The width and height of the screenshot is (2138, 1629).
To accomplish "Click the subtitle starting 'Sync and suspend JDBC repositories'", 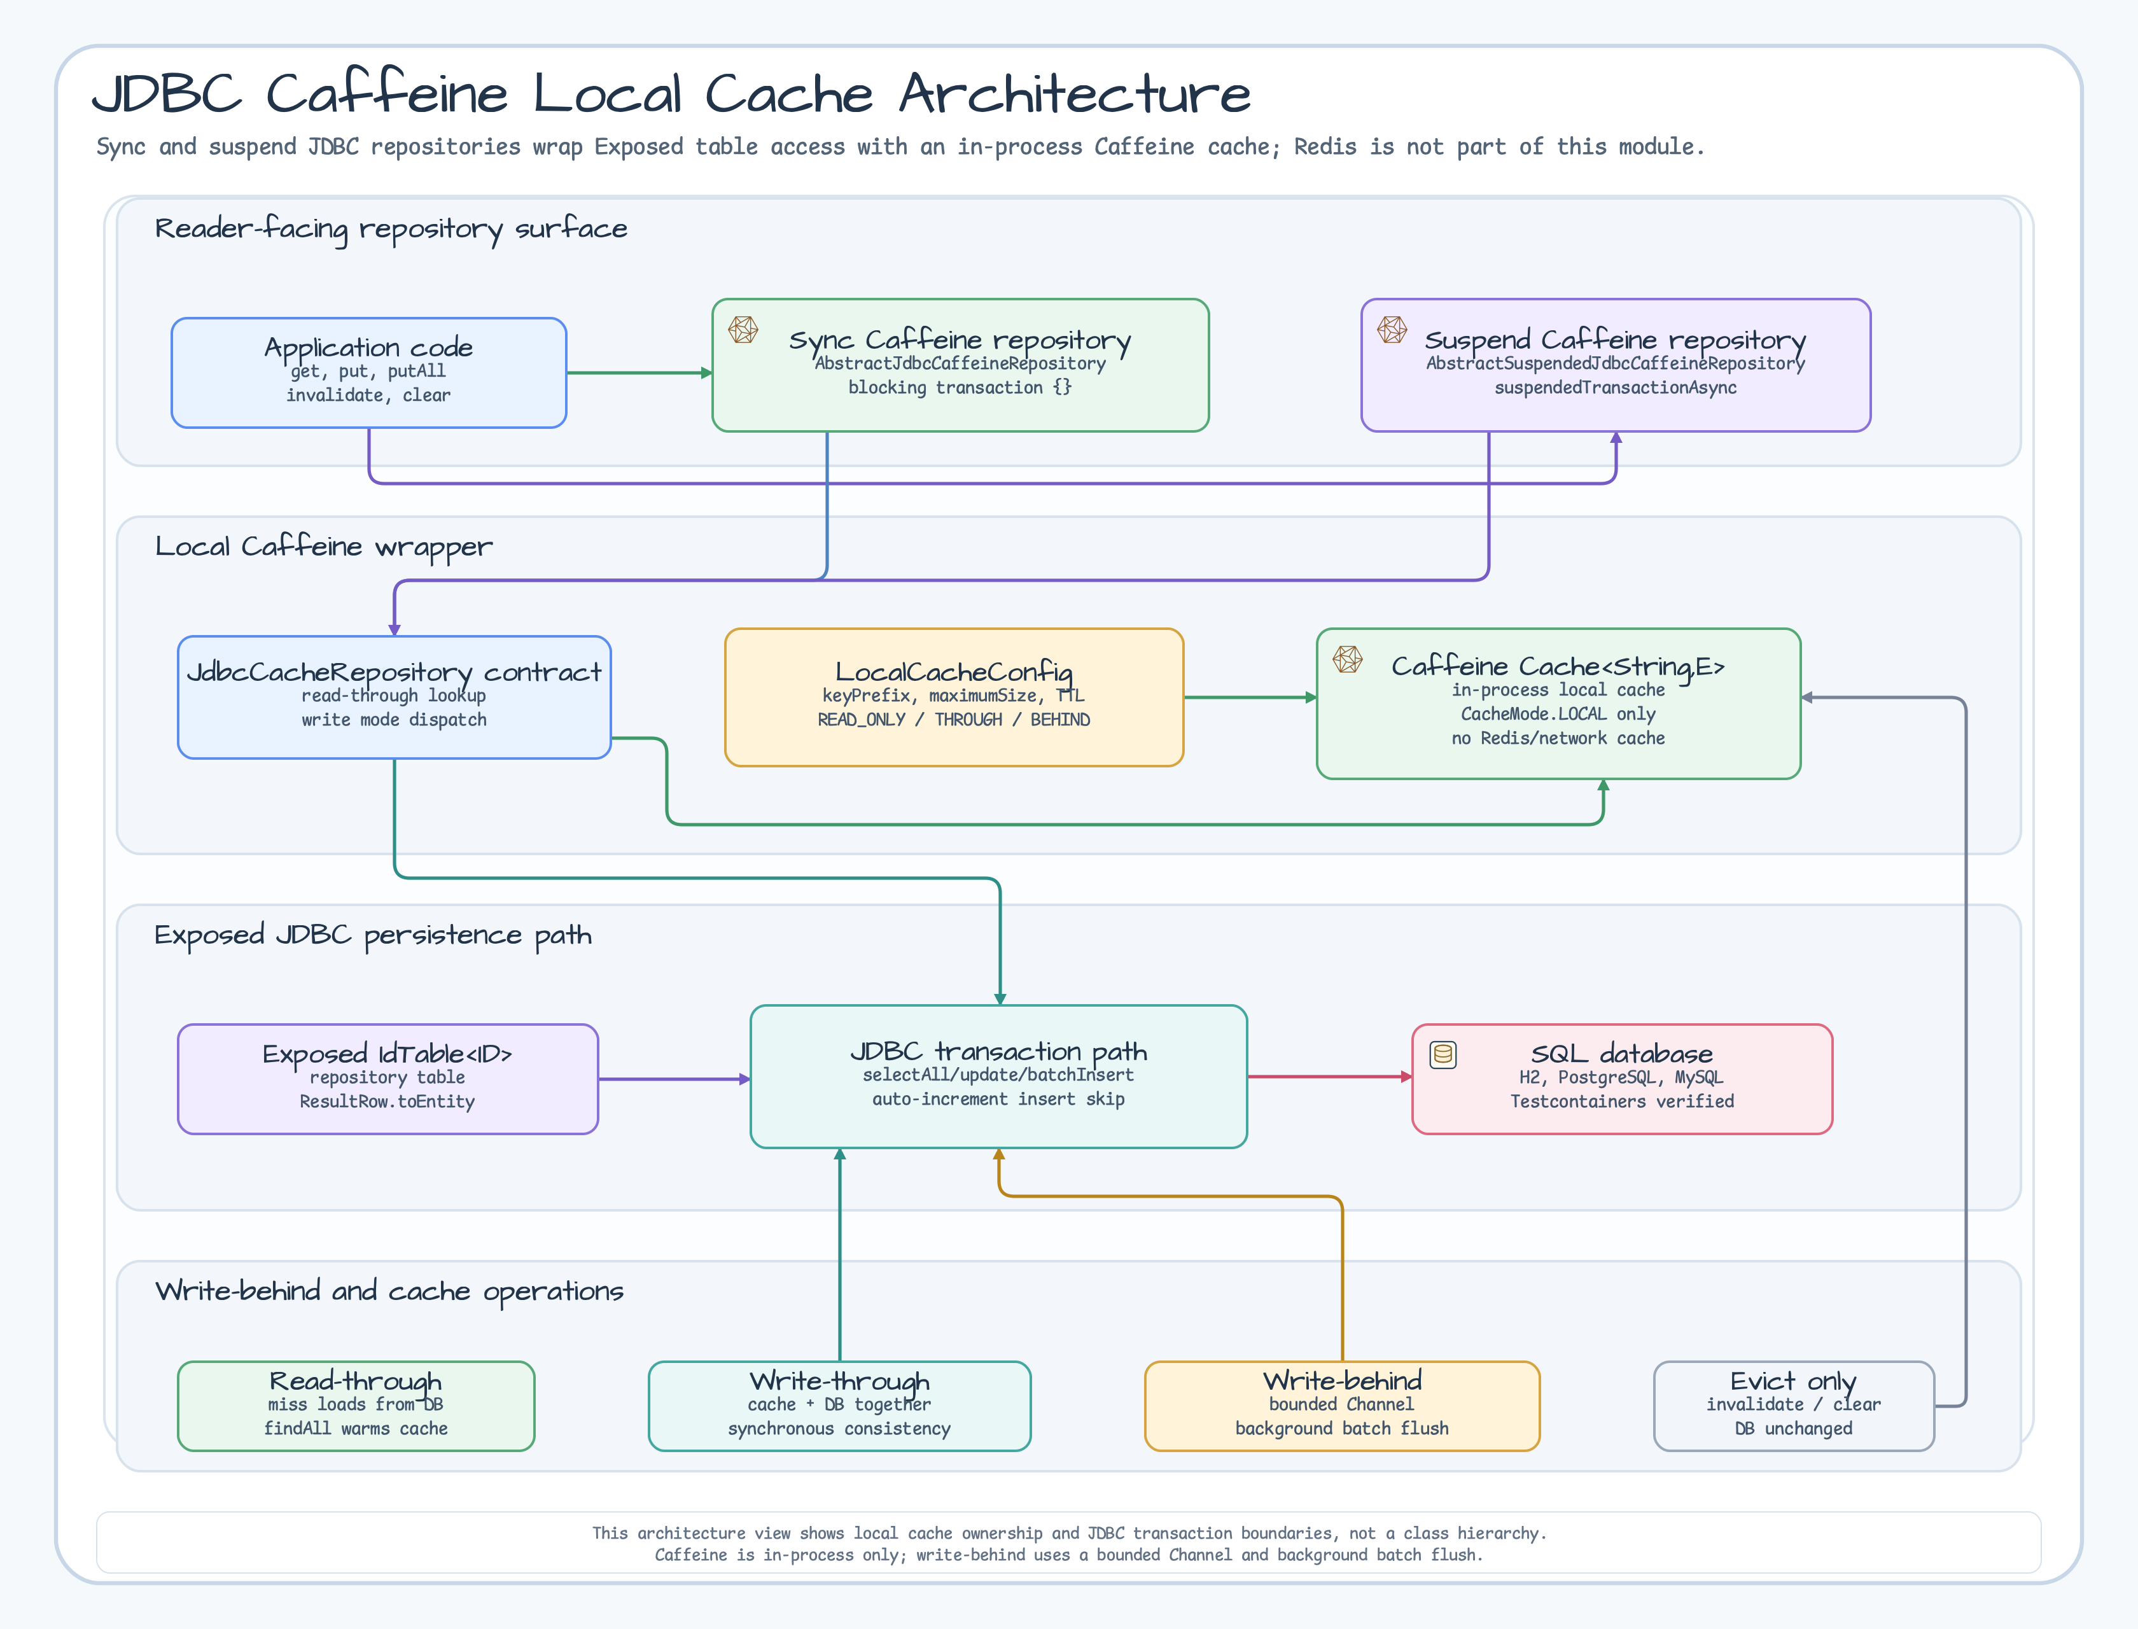I will tap(900, 146).
